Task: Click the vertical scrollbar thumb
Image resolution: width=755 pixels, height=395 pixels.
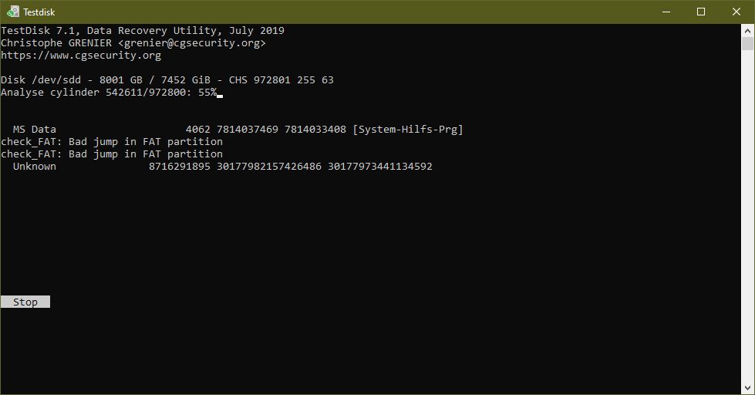Action: point(747,43)
